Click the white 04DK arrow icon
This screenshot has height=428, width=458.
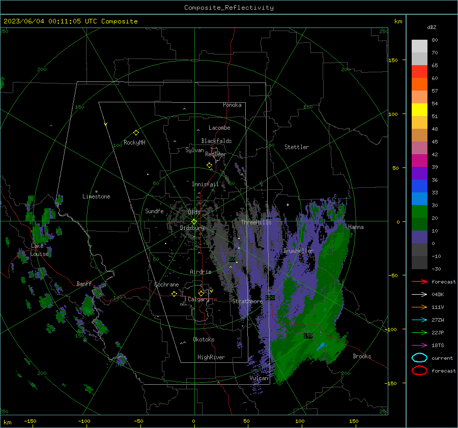pyautogui.click(x=419, y=295)
